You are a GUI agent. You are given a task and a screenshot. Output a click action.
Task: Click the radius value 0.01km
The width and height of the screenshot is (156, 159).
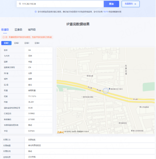pyautogui.click(x=32, y=131)
